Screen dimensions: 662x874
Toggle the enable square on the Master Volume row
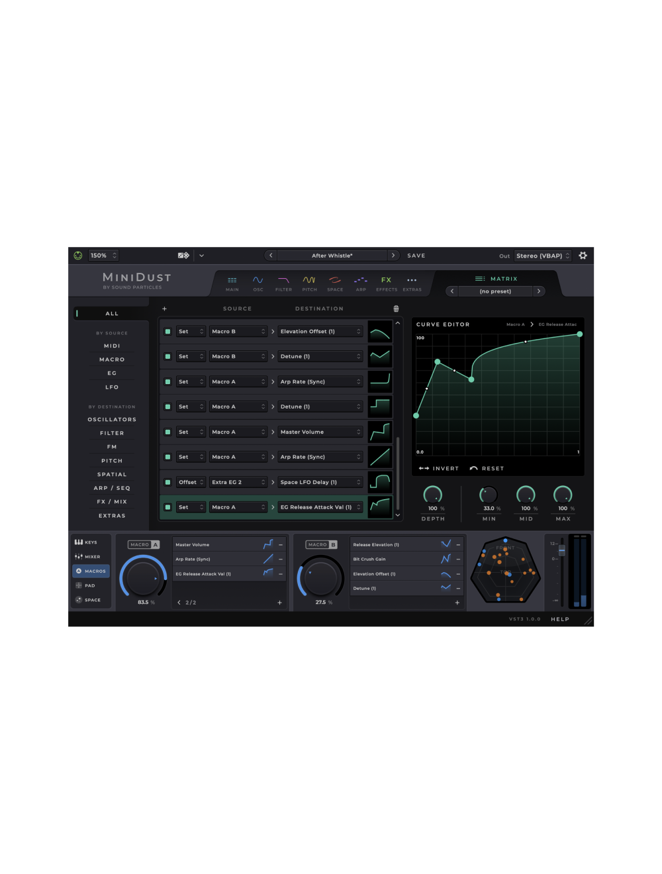pyautogui.click(x=167, y=432)
